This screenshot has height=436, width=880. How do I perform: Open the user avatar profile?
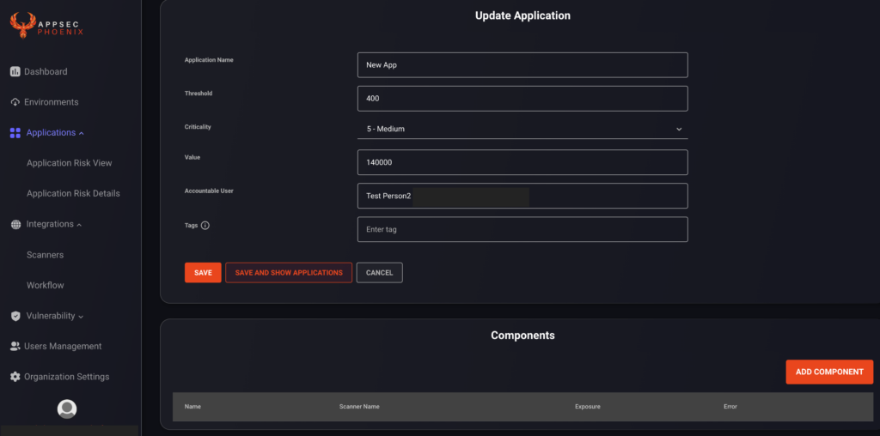(67, 409)
